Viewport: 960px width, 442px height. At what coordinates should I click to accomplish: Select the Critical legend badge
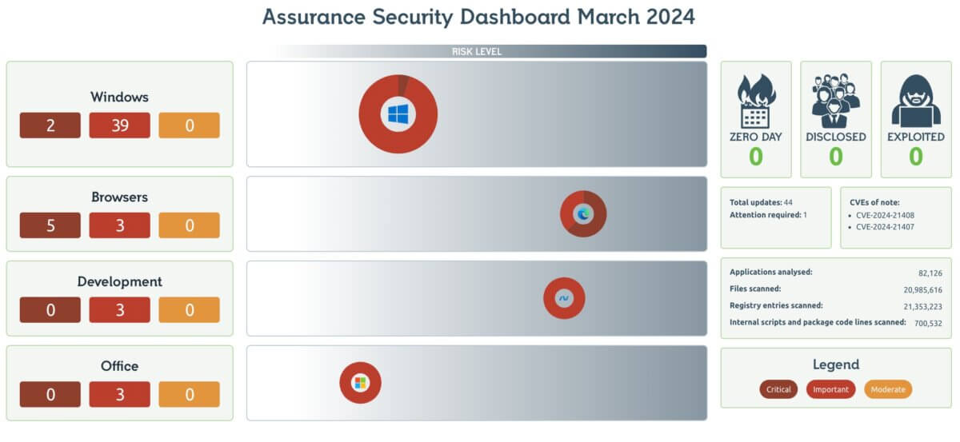[x=778, y=389]
